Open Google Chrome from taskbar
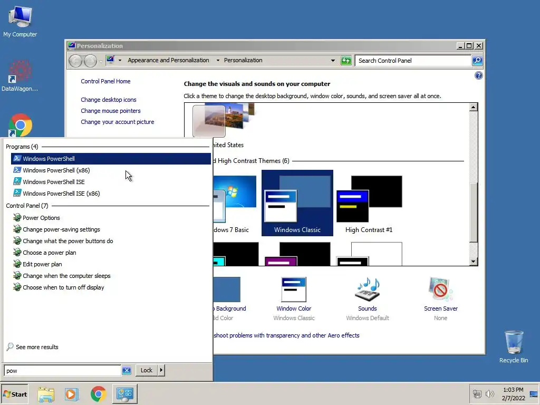Viewport: 540px width, 405px height. click(x=98, y=394)
